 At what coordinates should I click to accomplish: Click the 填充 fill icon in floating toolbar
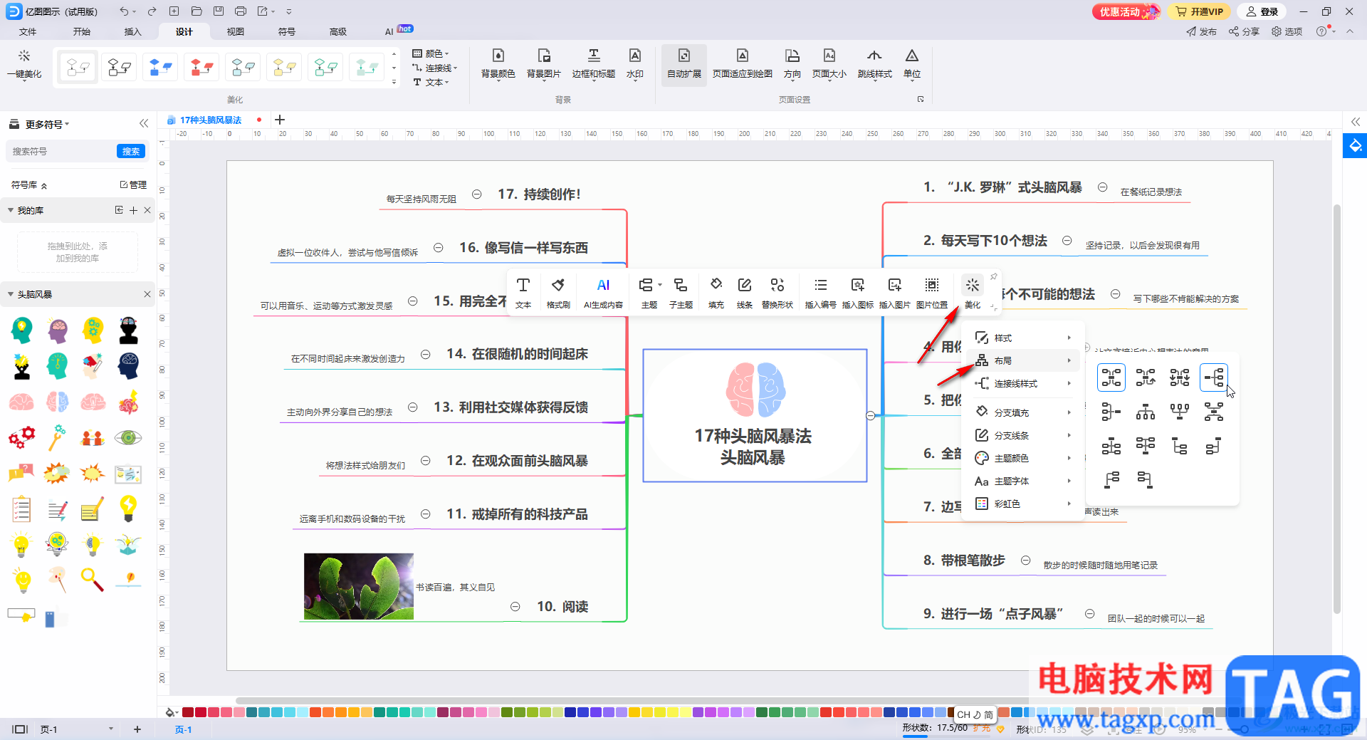[x=716, y=293]
